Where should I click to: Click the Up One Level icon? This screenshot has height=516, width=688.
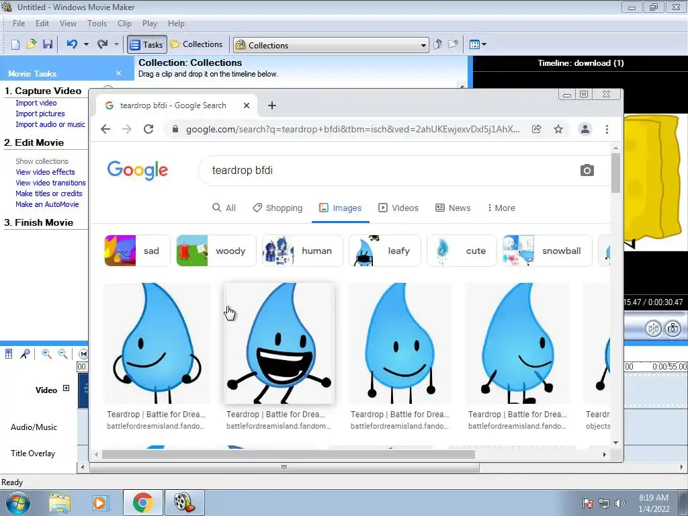(x=438, y=44)
